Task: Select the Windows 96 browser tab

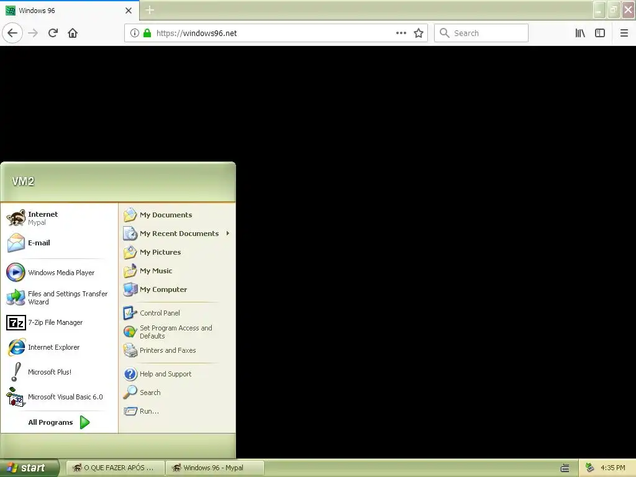Action: tap(70, 11)
